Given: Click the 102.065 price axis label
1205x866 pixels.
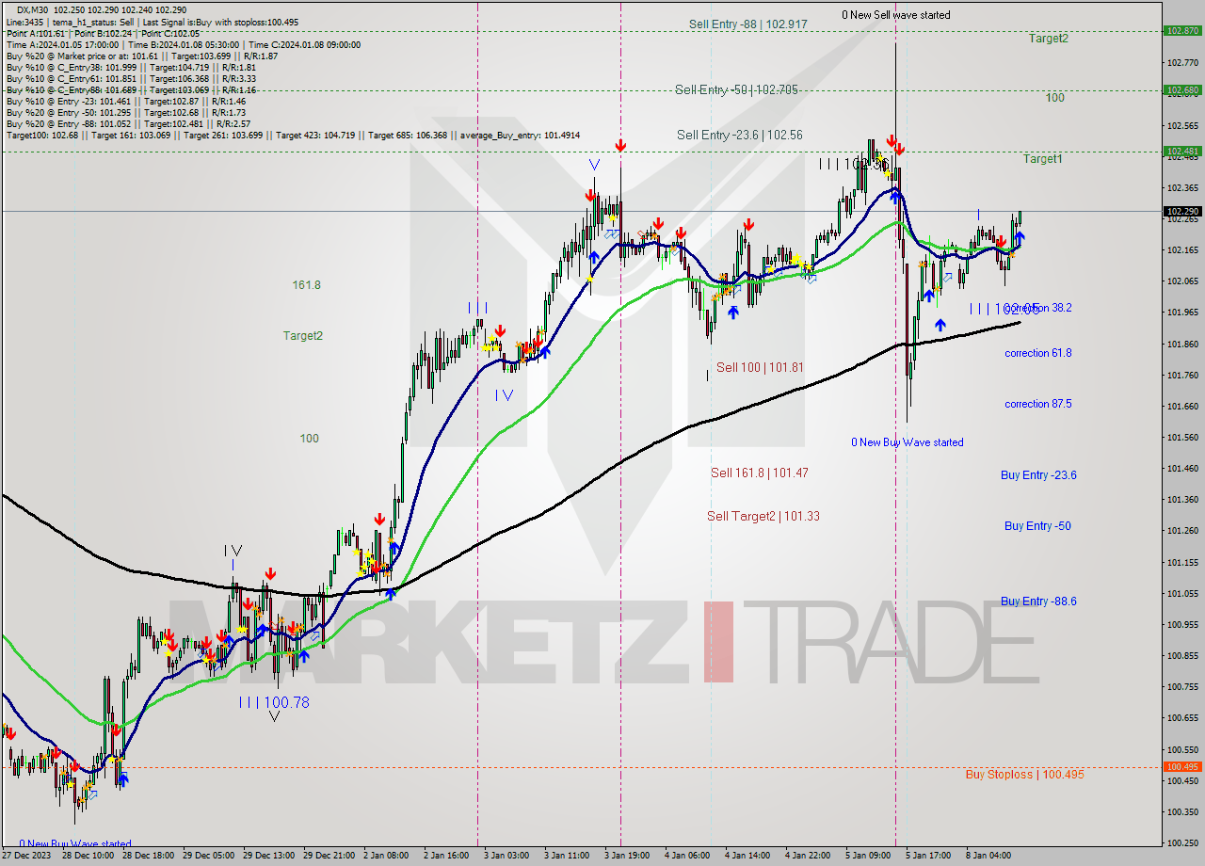Looking at the screenshot, I should click(x=1182, y=281).
